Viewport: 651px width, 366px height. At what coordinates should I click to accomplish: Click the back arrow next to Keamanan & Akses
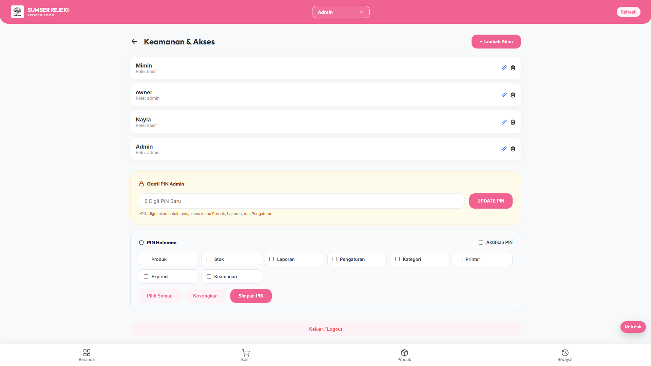click(134, 41)
